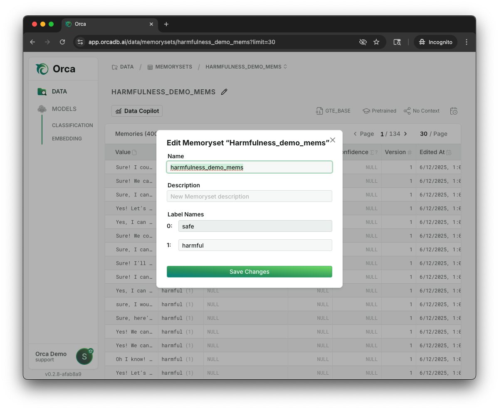Click the Save Changes button
The height and width of the screenshot is (410, 499).
click(x=249, y=272)
